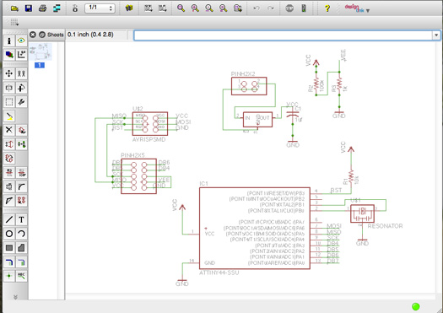Select the Rotate tool

tap(21, 88)
